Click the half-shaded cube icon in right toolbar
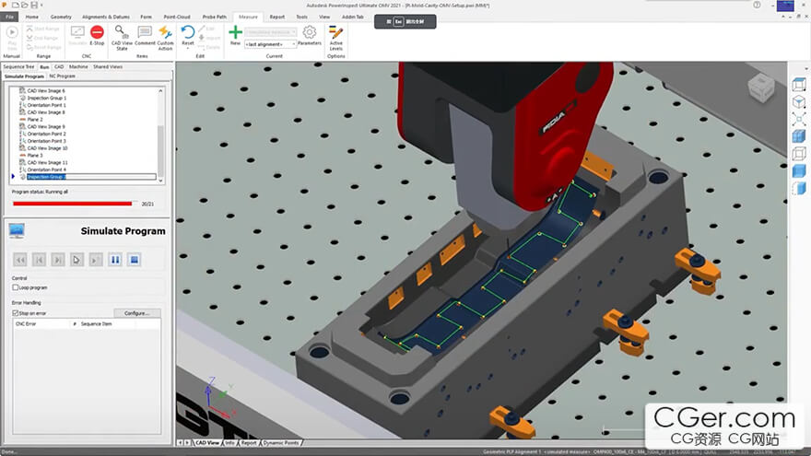Image resolution: width=811 pixels, height=456 pixels. pyautogui.click(x=799, y=188)
